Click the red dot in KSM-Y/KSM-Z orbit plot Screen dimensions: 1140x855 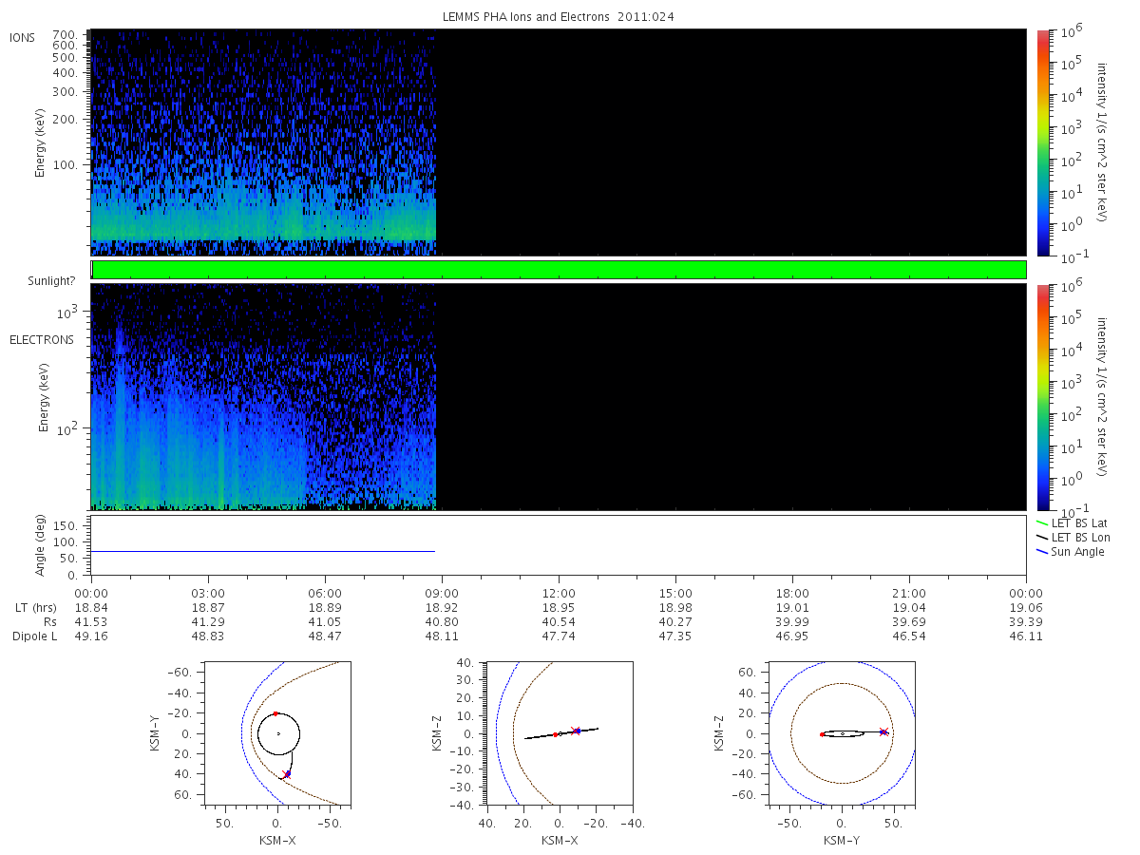click(822, 734)
